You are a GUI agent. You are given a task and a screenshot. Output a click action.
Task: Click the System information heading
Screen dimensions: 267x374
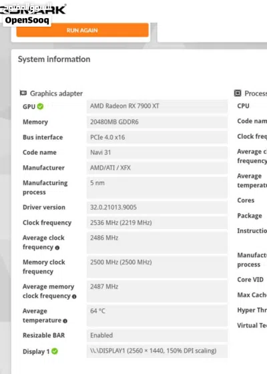(54, 59)
